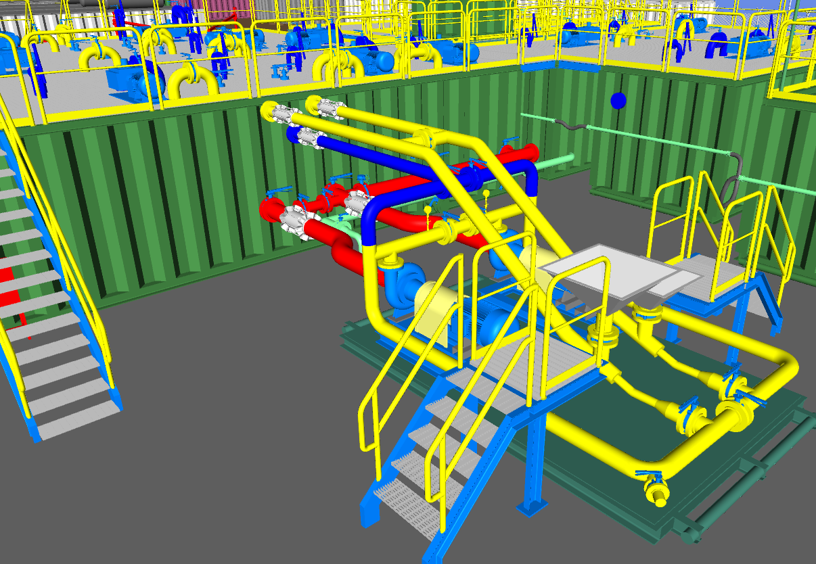This screenshot has height=564, width=816.
Task: Click the blue centrifugal pump casing
Action: click(x=405, y=279)
